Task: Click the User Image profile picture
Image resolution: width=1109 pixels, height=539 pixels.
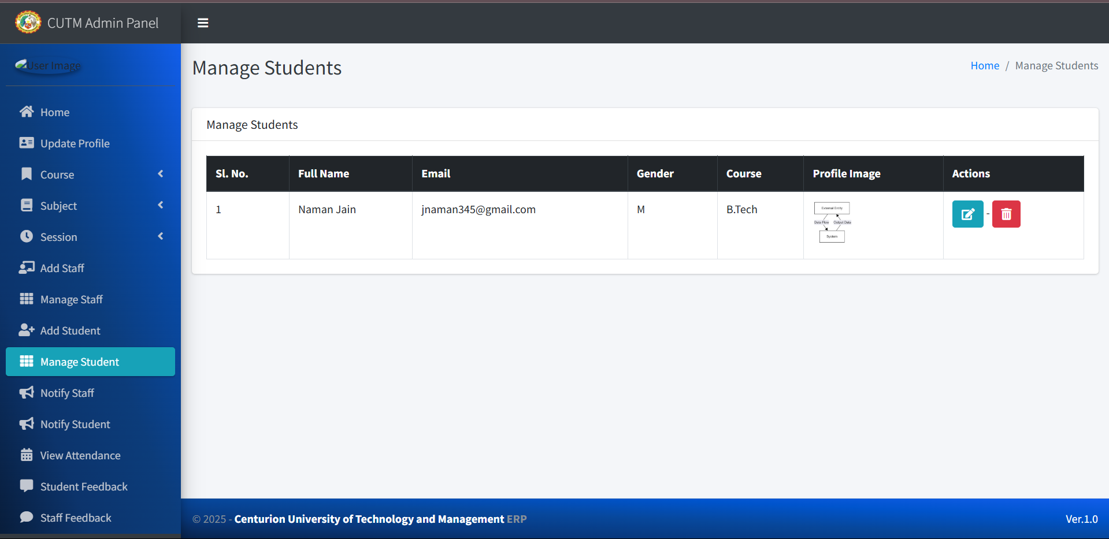Action: pos(48,65)
